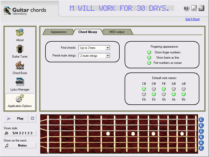Follow the Get It Now! link
The height and width of the screenshot is (157, 209).
[x=193, y=19]
